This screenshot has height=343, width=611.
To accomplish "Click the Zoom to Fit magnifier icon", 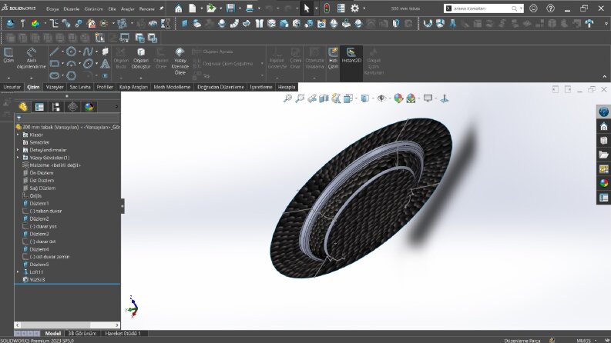I will (x=287, y=98).
